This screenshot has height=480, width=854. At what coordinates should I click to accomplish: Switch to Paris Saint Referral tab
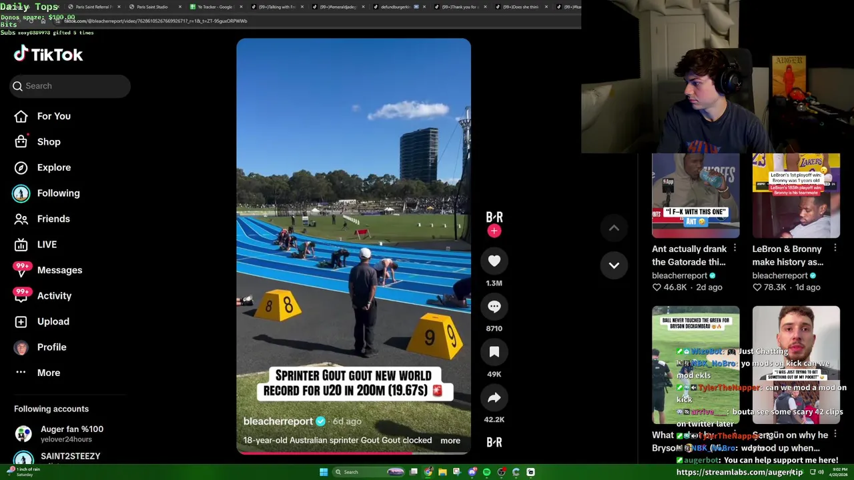(93, 7)
